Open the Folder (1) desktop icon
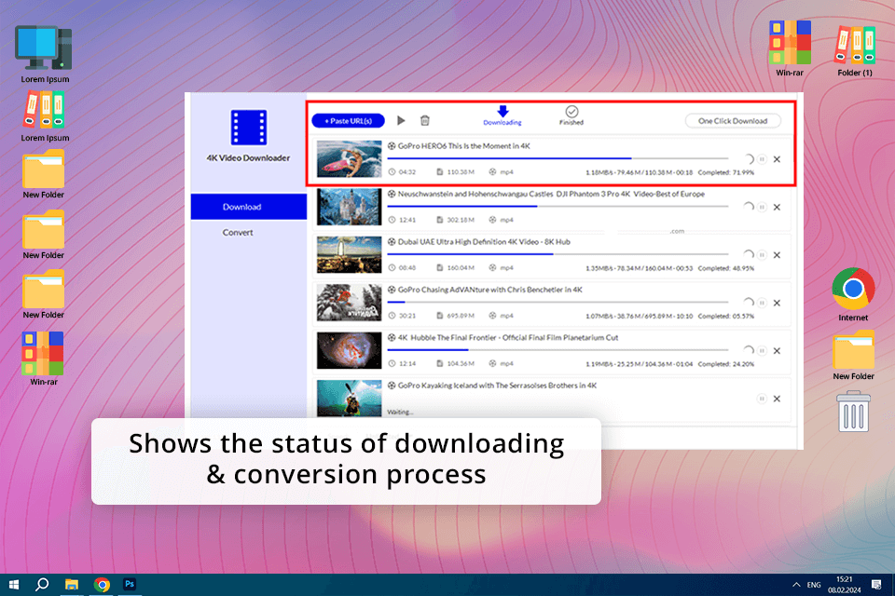The height and width of the screenshot is (596, 895). pyautogui.click(x=855, y=50)
